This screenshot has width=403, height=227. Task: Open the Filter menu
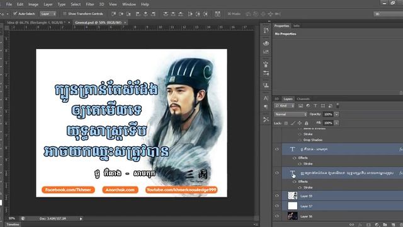89,4
